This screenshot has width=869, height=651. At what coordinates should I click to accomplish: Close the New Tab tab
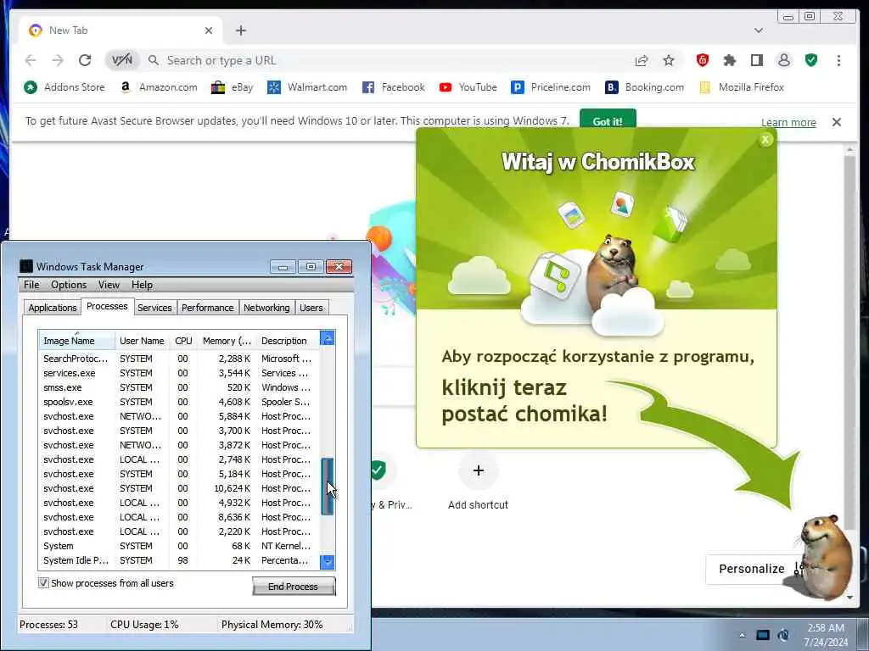209,31
